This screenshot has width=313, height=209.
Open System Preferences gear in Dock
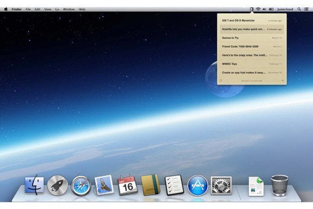pos(221,185)
